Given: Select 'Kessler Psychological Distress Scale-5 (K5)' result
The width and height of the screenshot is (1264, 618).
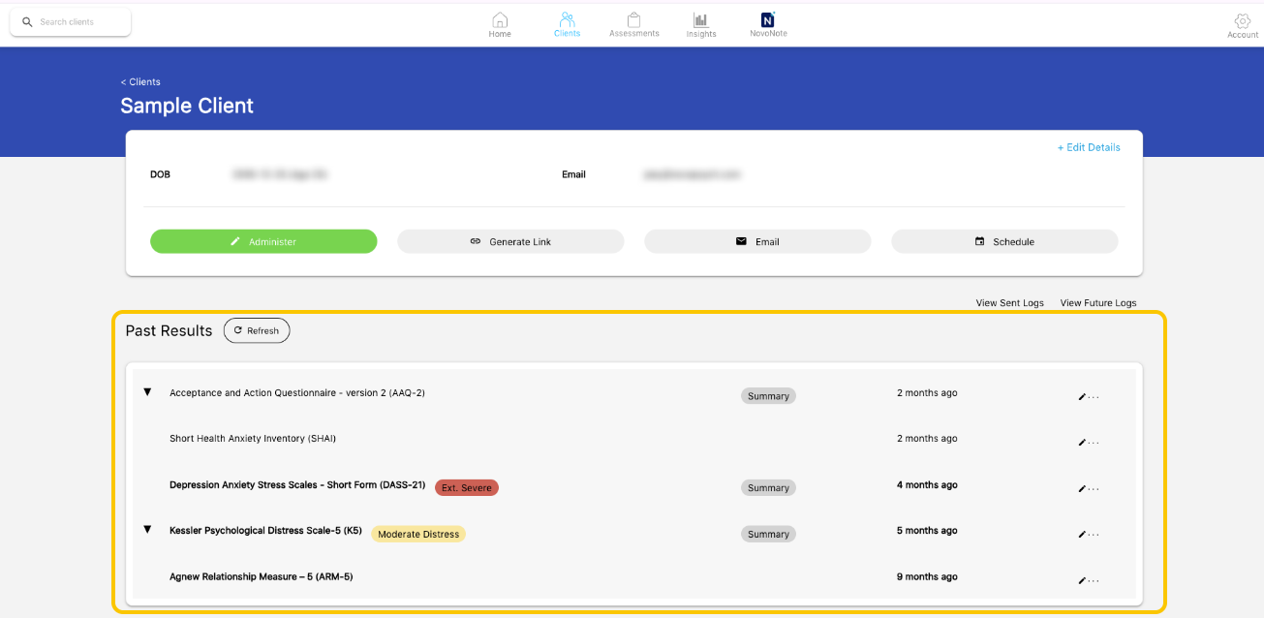Looking at the screenshot, I should click(x=265, y=531).
